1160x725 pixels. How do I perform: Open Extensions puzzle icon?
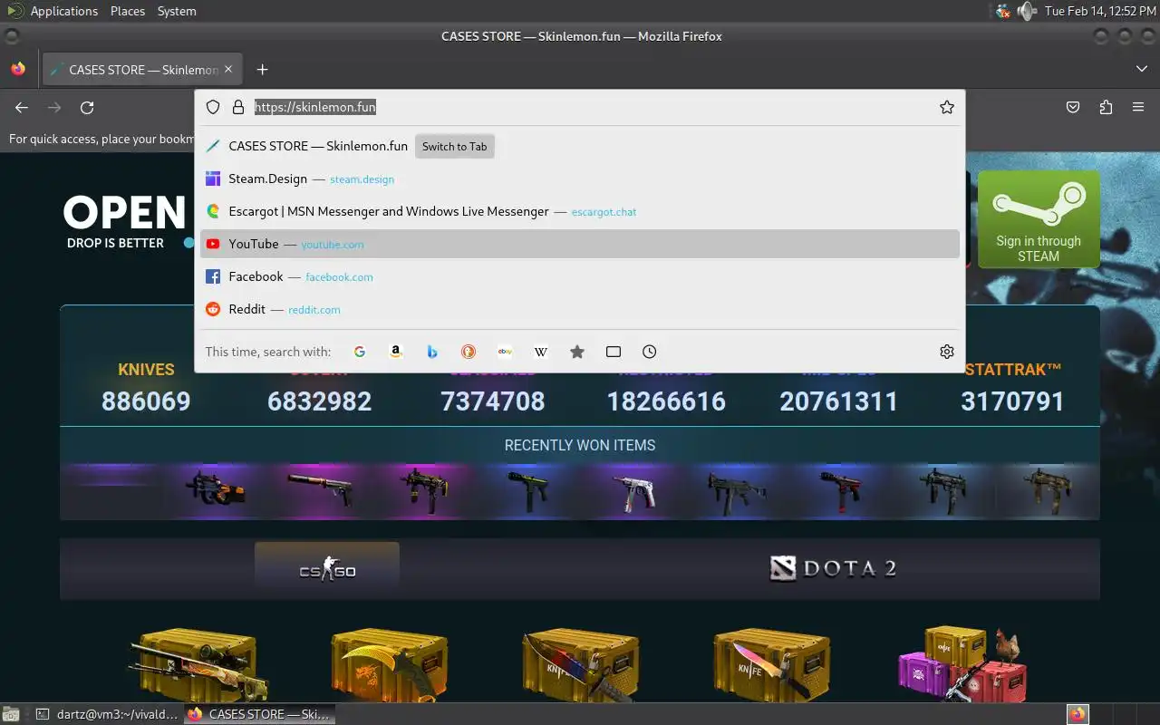(x=1106, y=107)
